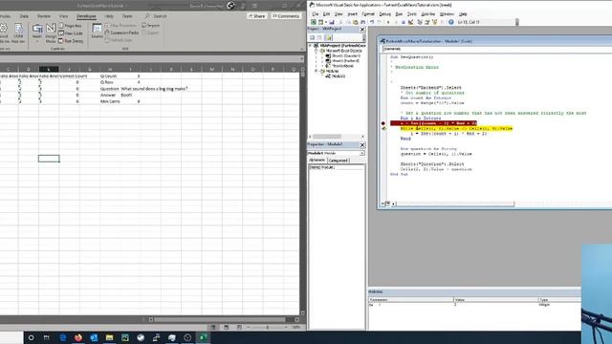The width and height of the screenshot is (612, 344).
Task: Open Module1 object dropdown in Properties panel
Action: 361,153
